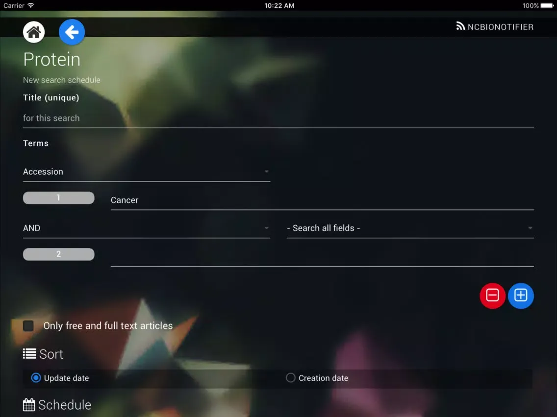Viewport: 557px width, 417px height.
Task: Click the Protein page heading
Action: point(52,59)
